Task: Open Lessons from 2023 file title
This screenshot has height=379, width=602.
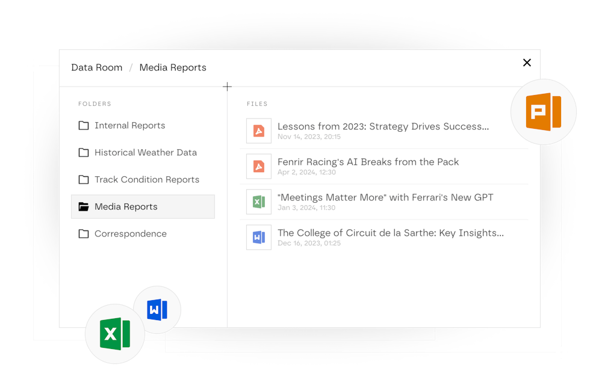Action: (383, 126)
